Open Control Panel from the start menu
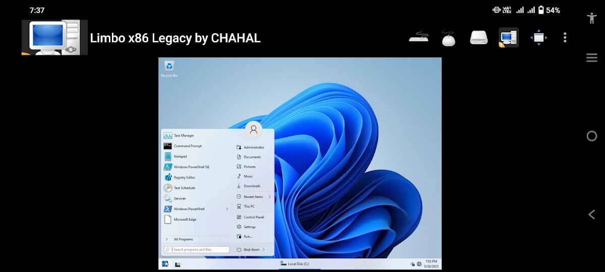Viewport: 605px width, 272px height. 253,217
